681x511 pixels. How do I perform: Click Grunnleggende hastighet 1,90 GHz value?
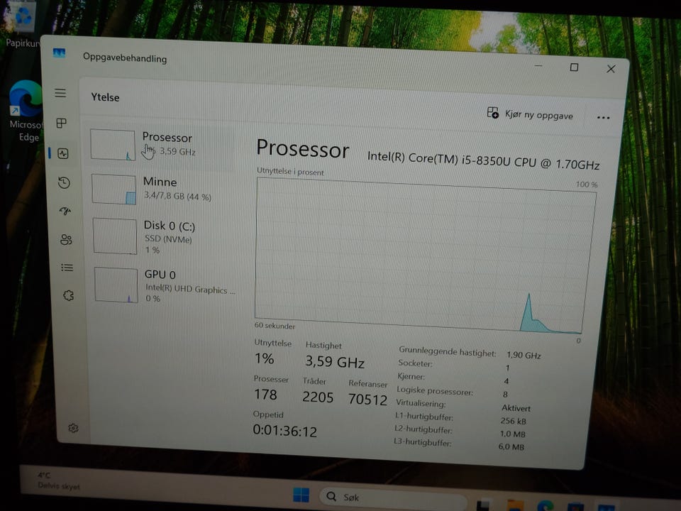point(524,355)
